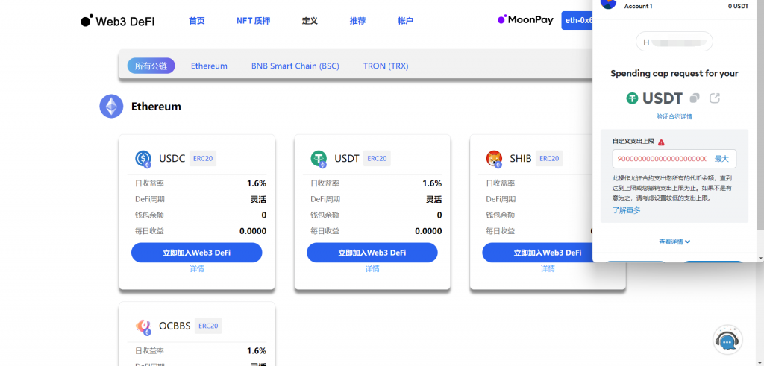Click the USDC coin icon
Viewport: 764px width, 366px height.
point(143,159)
